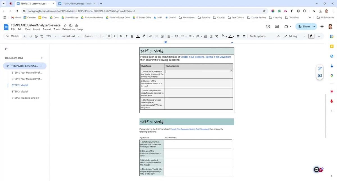The height and width of the screenshot is (181, 337).
Task: Start a video call with camera icon
Action: click(x=288, y=26)
